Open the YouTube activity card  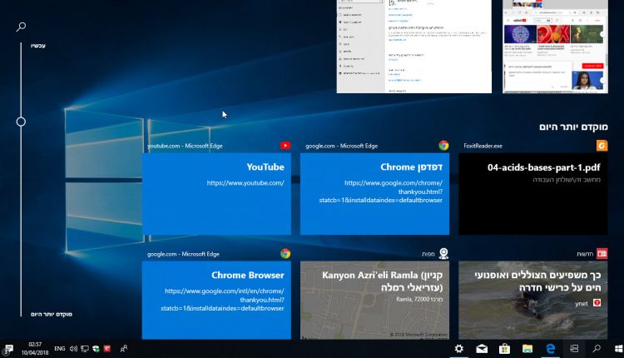tap(216, 194)
